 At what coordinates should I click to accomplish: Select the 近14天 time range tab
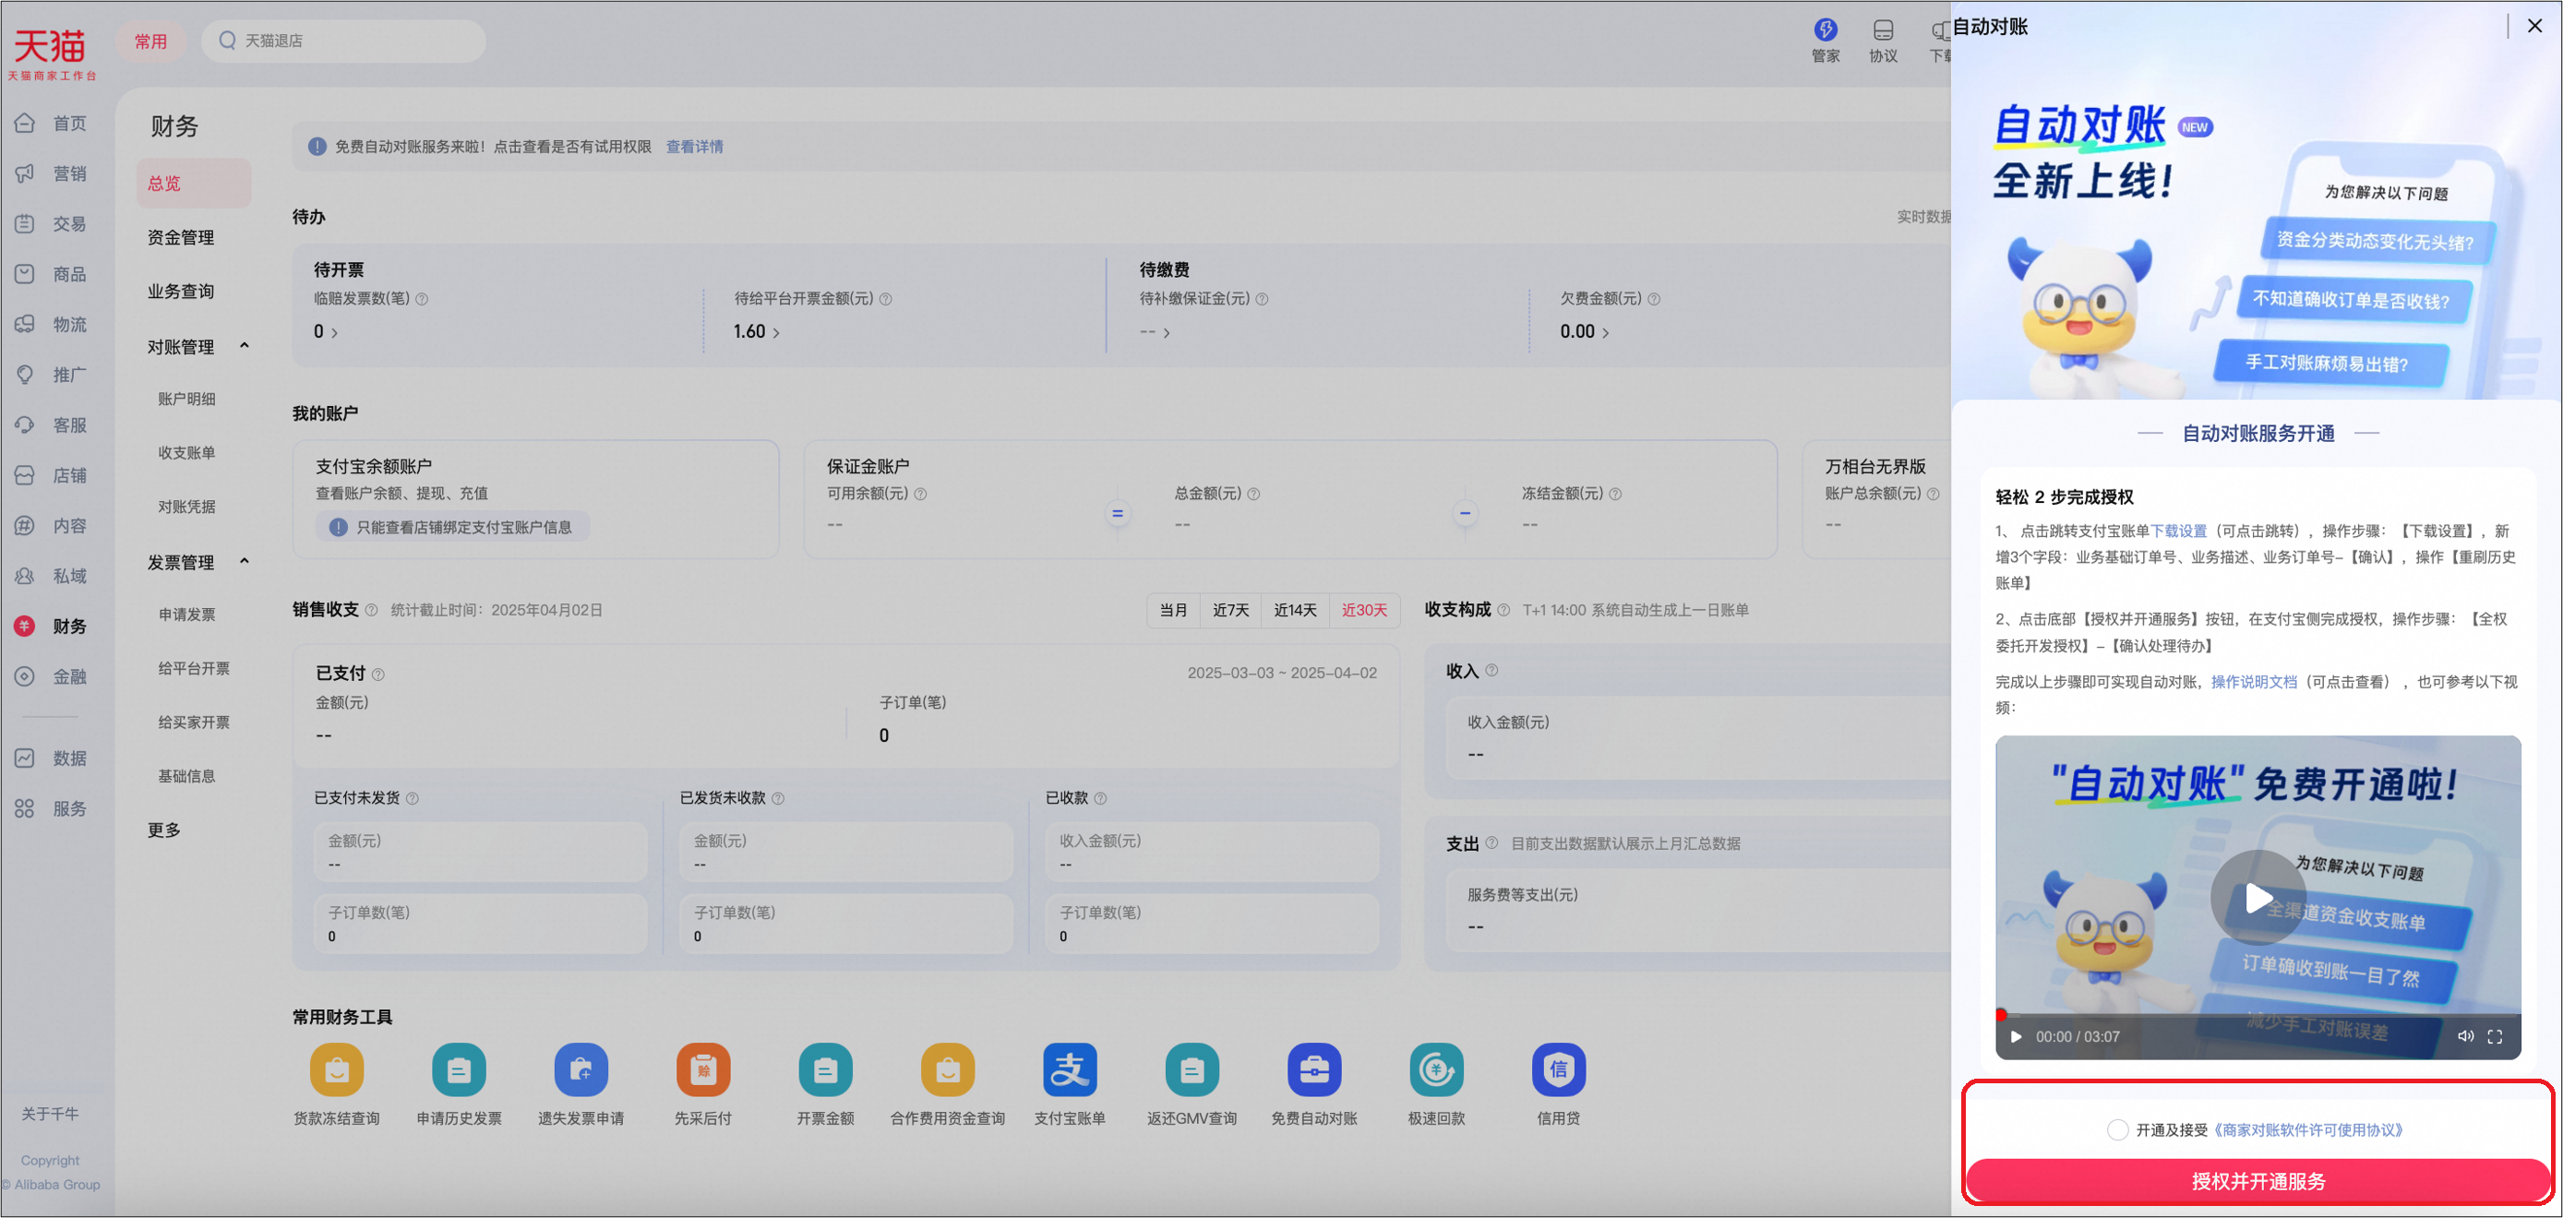click(x=1295, y=610)
